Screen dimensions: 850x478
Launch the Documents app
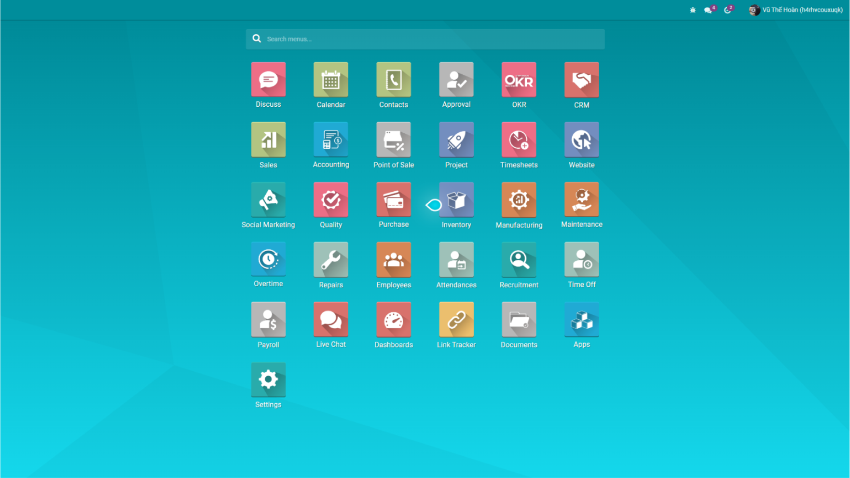(519, 319)
